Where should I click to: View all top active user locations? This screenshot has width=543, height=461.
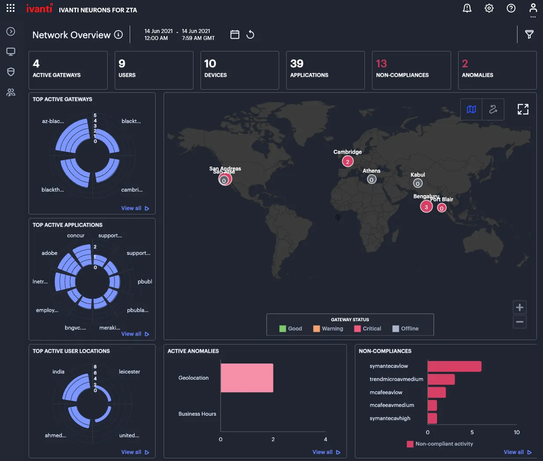coord(135,452)
